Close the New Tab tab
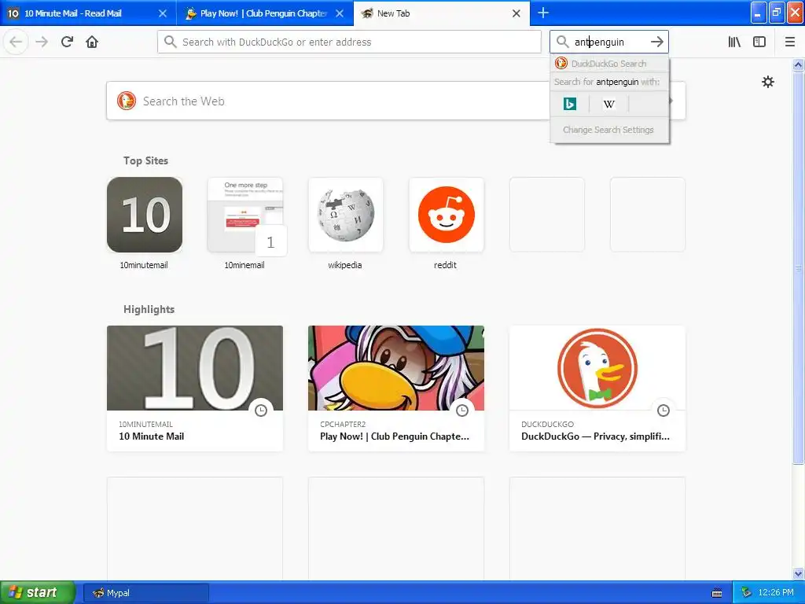 pos(516,13)
